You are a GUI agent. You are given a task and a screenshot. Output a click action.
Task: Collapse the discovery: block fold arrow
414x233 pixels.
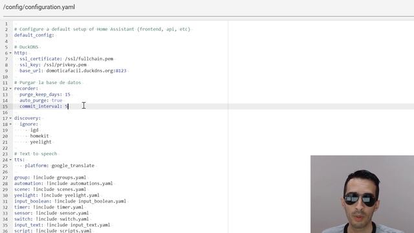click(x=10, y=118)
